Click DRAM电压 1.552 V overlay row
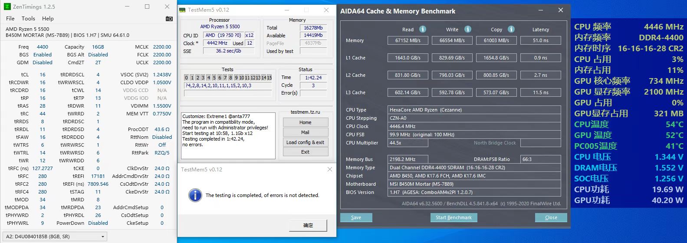This screenshot has height=243, width=687. tap(629, 167)
